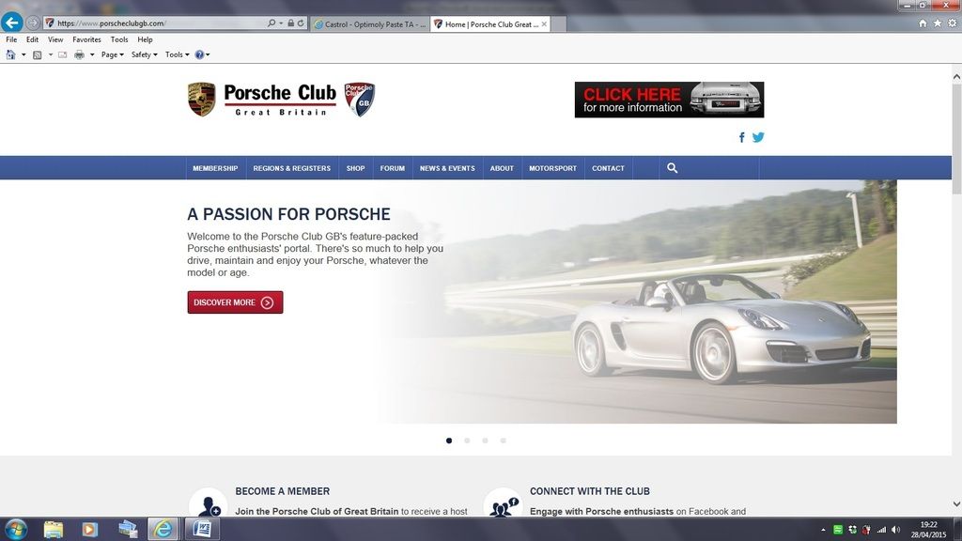This screenshot has height=541, width=962.
Task: Open the Home button dropdown arrow
Action: pos(23,54)
